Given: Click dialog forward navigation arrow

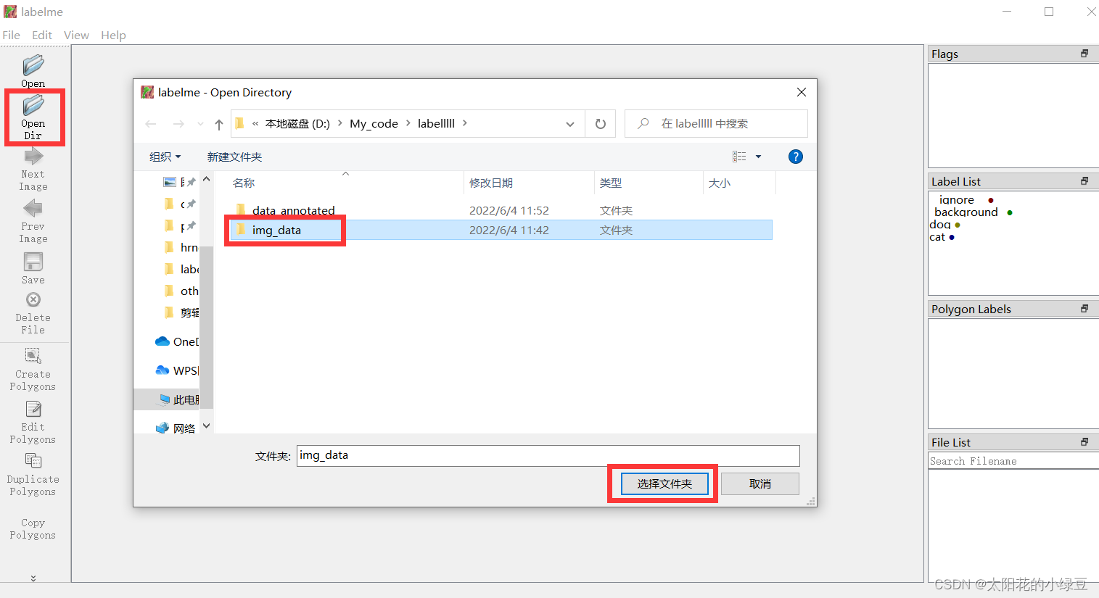Looking at the screenshot, I should pyautogui.click(x=178, y=124).
